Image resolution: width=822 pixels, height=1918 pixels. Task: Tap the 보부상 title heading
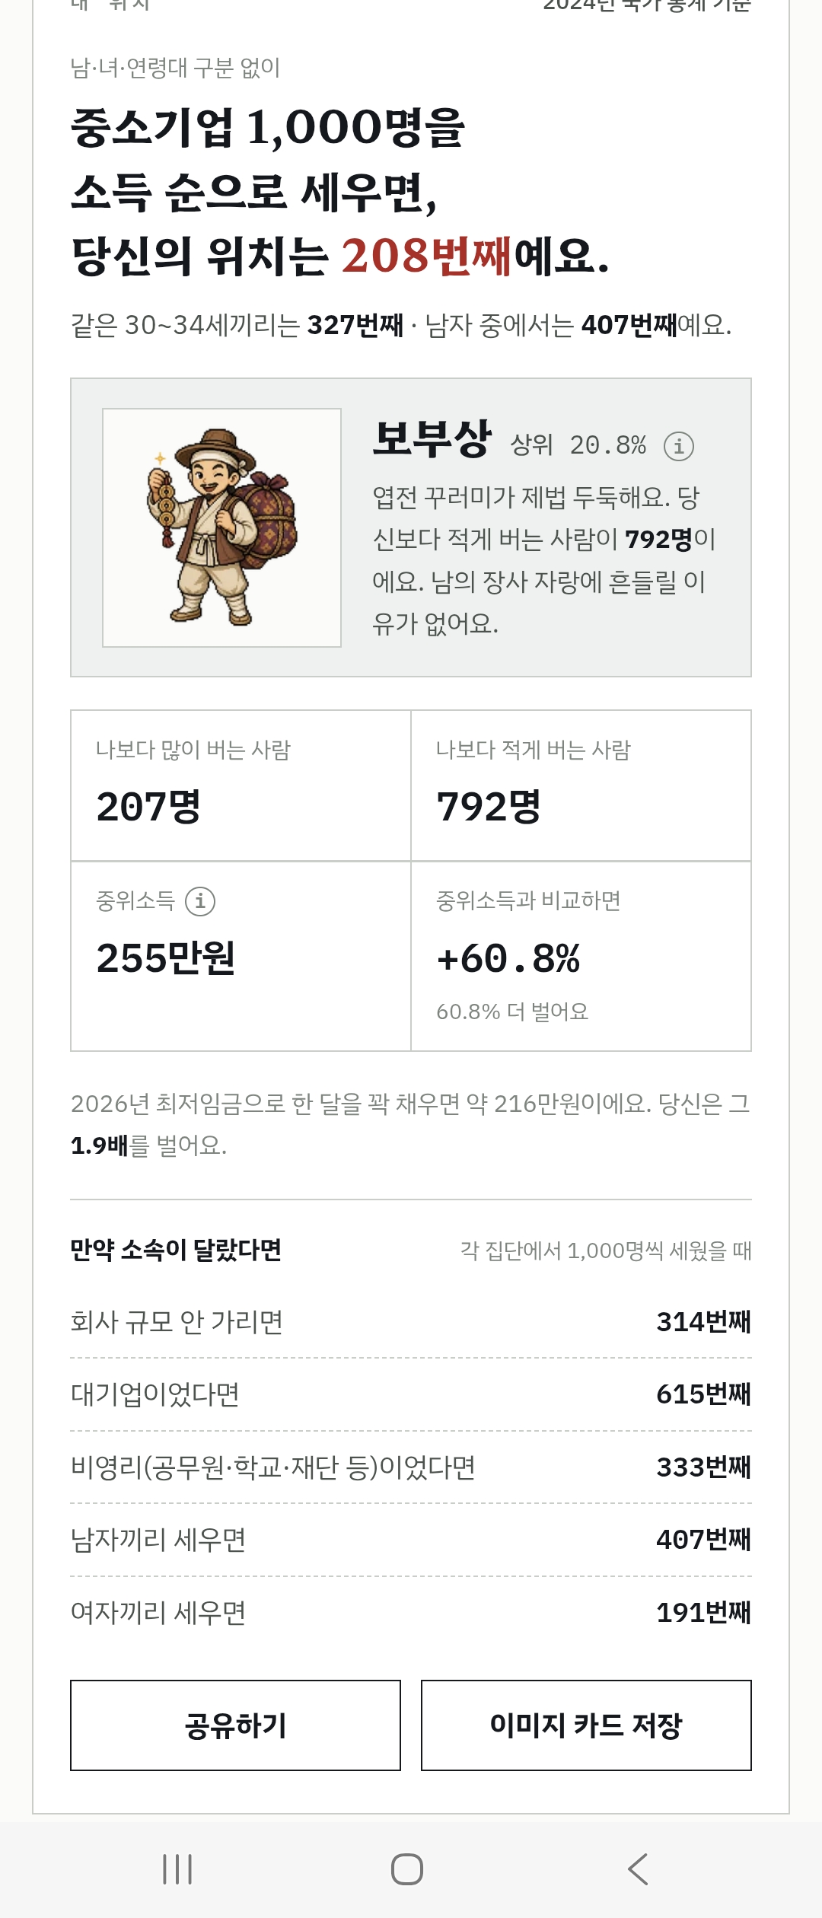click(432, 439)
